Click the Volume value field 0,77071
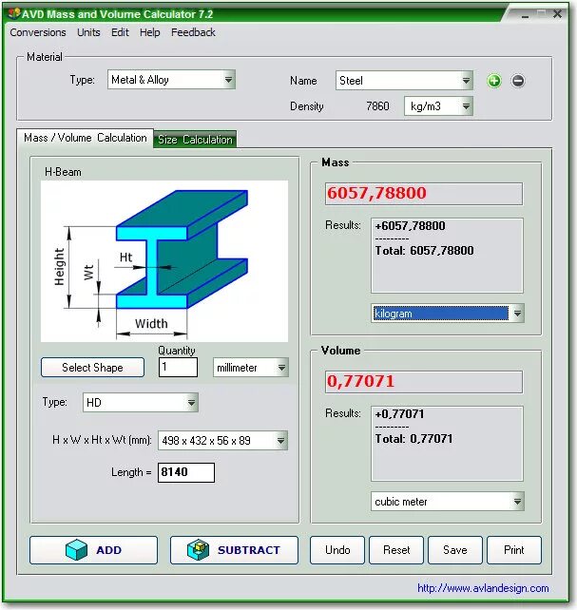This screenshot has width=577, height=610. coord(424,382)
